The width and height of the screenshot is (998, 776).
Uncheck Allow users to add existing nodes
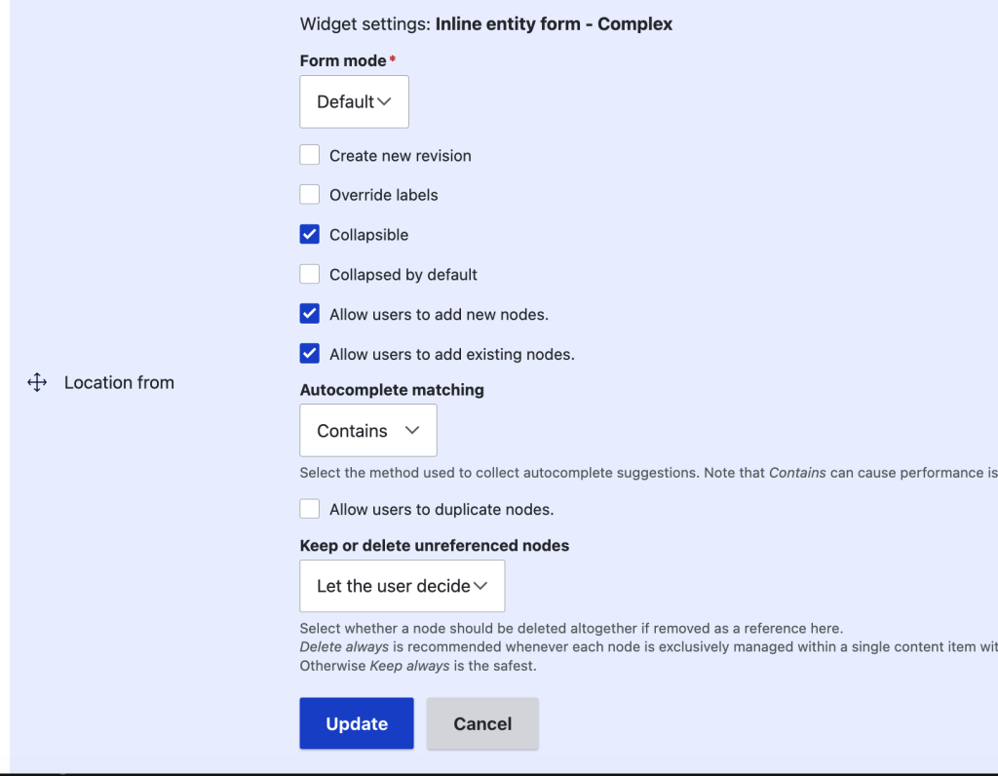pyautogui.click(x=309, y=353)
